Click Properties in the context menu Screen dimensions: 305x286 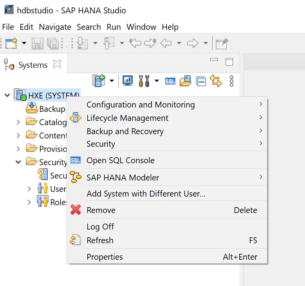pos(105,257)
